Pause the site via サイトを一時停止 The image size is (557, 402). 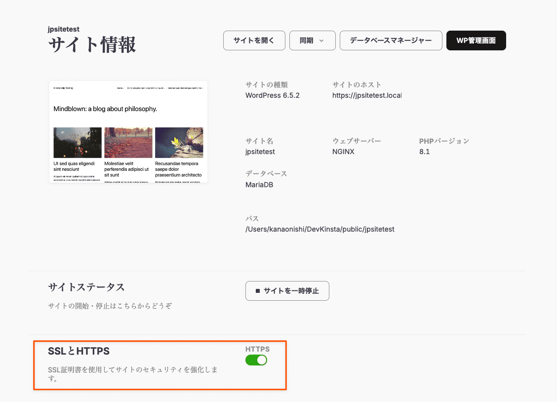click(287, 291)
